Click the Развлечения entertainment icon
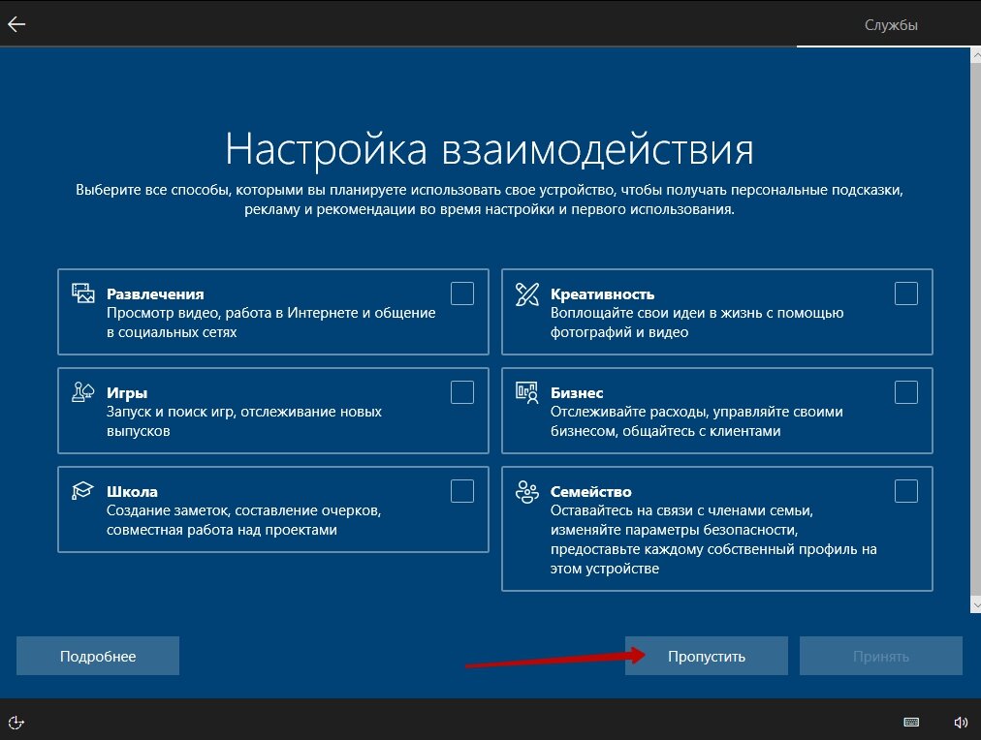Viewport: 981px width, 740px height. (83, 292)
